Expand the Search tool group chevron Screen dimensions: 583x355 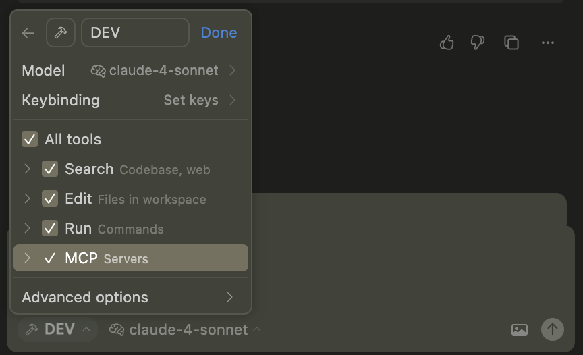[x=27, y=169]
